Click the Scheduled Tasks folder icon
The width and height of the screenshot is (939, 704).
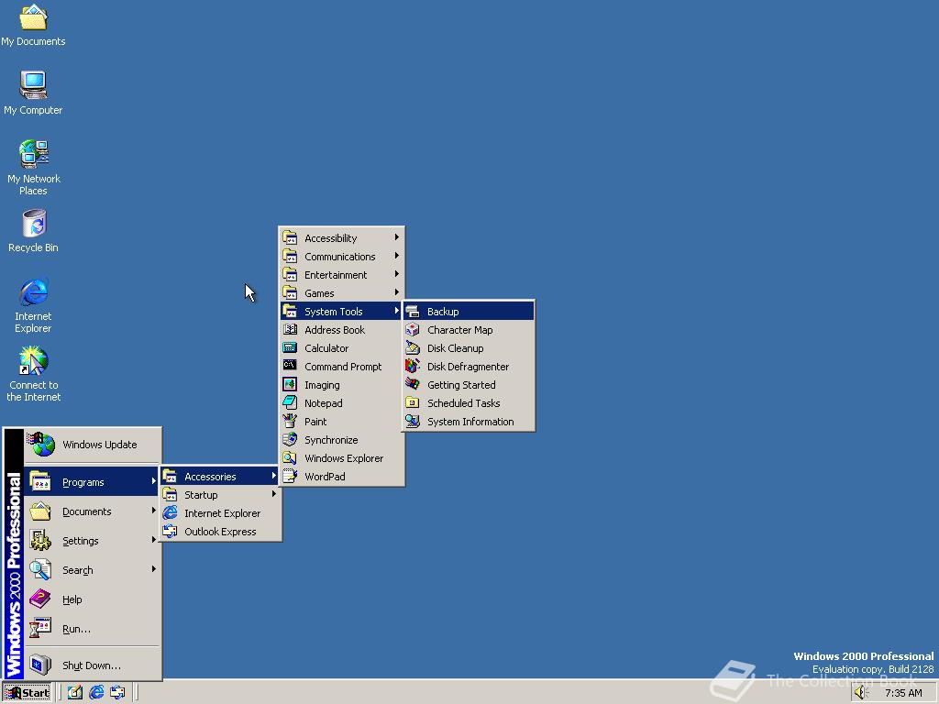[x=412, y=403]
